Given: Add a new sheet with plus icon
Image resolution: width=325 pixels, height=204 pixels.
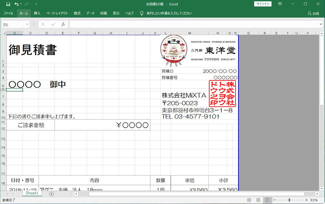Looking at the screenshot, I should coord(52,194).
